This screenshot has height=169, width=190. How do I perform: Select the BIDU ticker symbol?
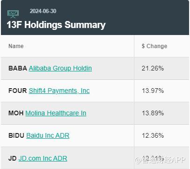[x=16, y=135]
